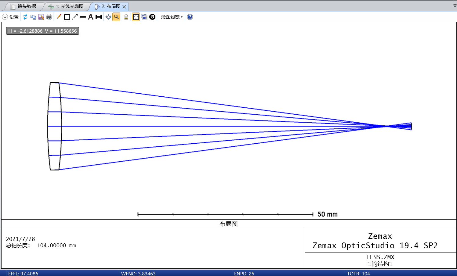457x276 pixels.
Task: Click the date 2021/7/28 text
Action: point(20,239)
